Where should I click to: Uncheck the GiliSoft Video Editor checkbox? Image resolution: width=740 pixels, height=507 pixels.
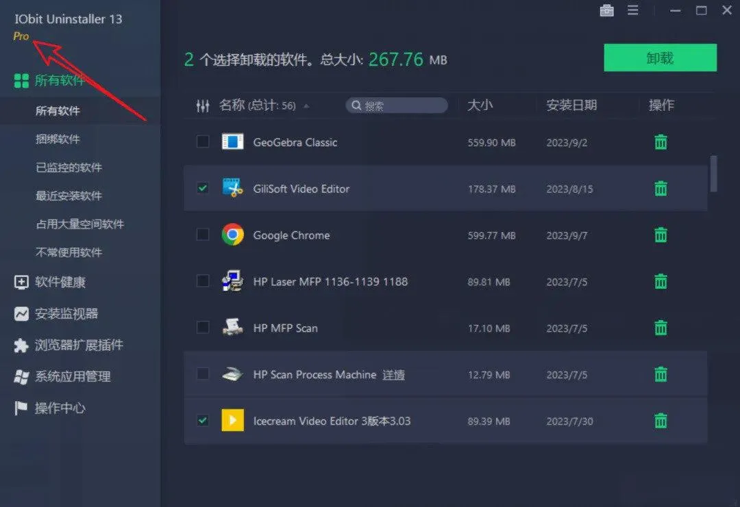[x=202, y=188]
